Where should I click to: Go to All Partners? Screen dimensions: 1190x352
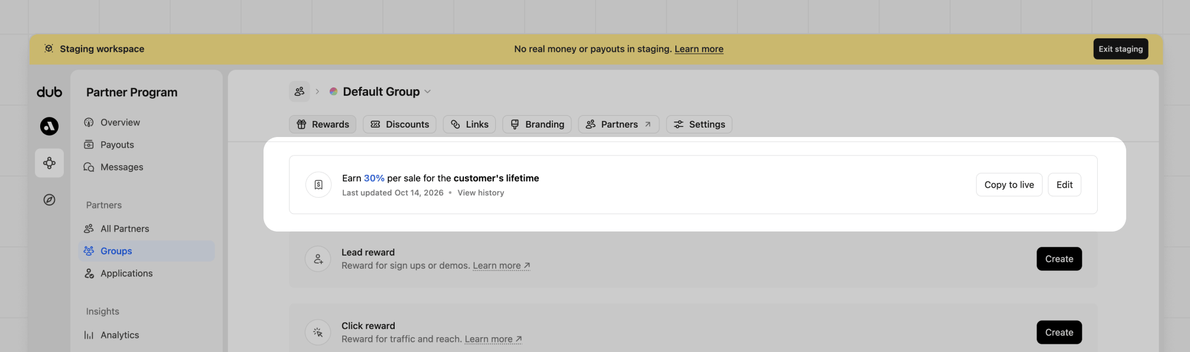(x=147, y=229)
